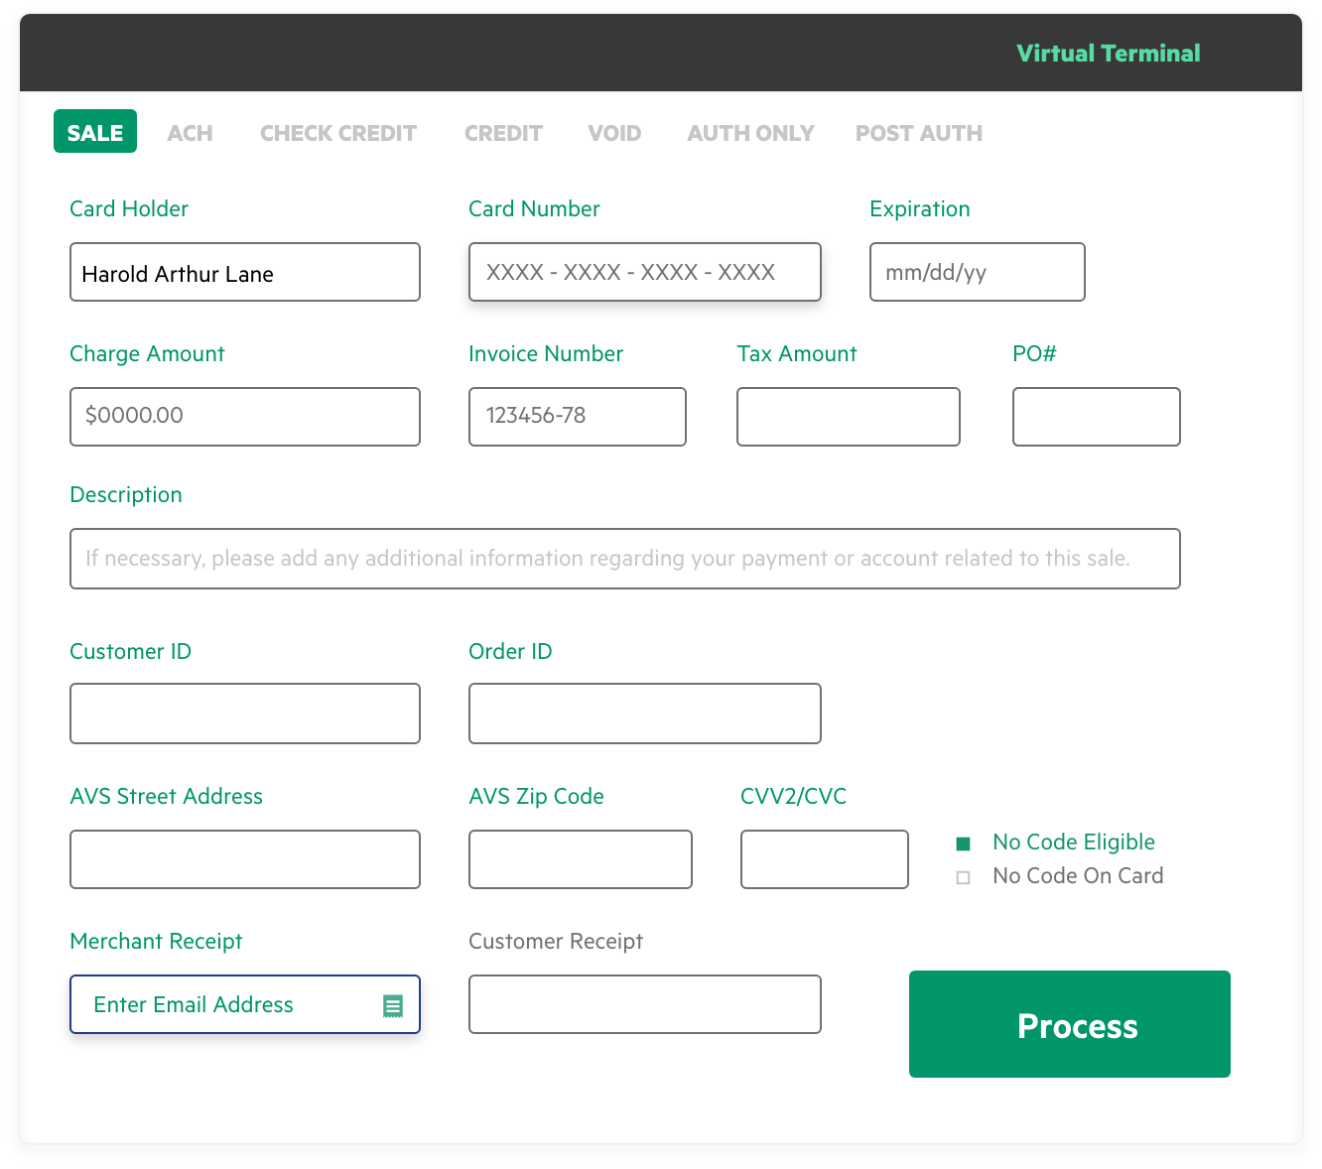Image resolution: width=1322 pixels, height=1169 pixels.
Task: Click the Process button
Action: tap(1069, 1024)
